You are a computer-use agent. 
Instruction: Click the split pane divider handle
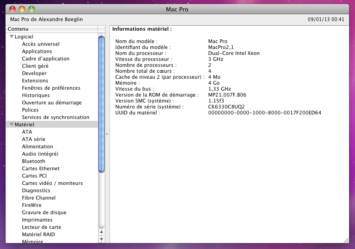tap(107, 134)
